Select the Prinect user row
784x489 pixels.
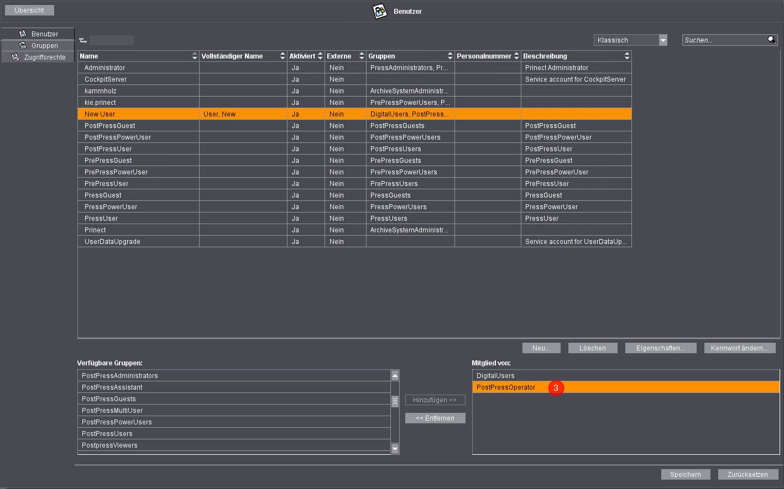354,230
